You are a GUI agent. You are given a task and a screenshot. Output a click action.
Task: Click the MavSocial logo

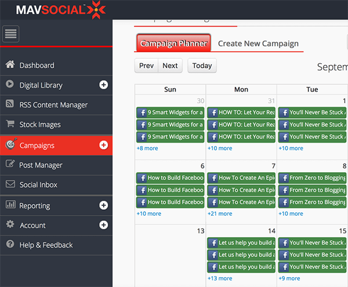pos(60,10)
